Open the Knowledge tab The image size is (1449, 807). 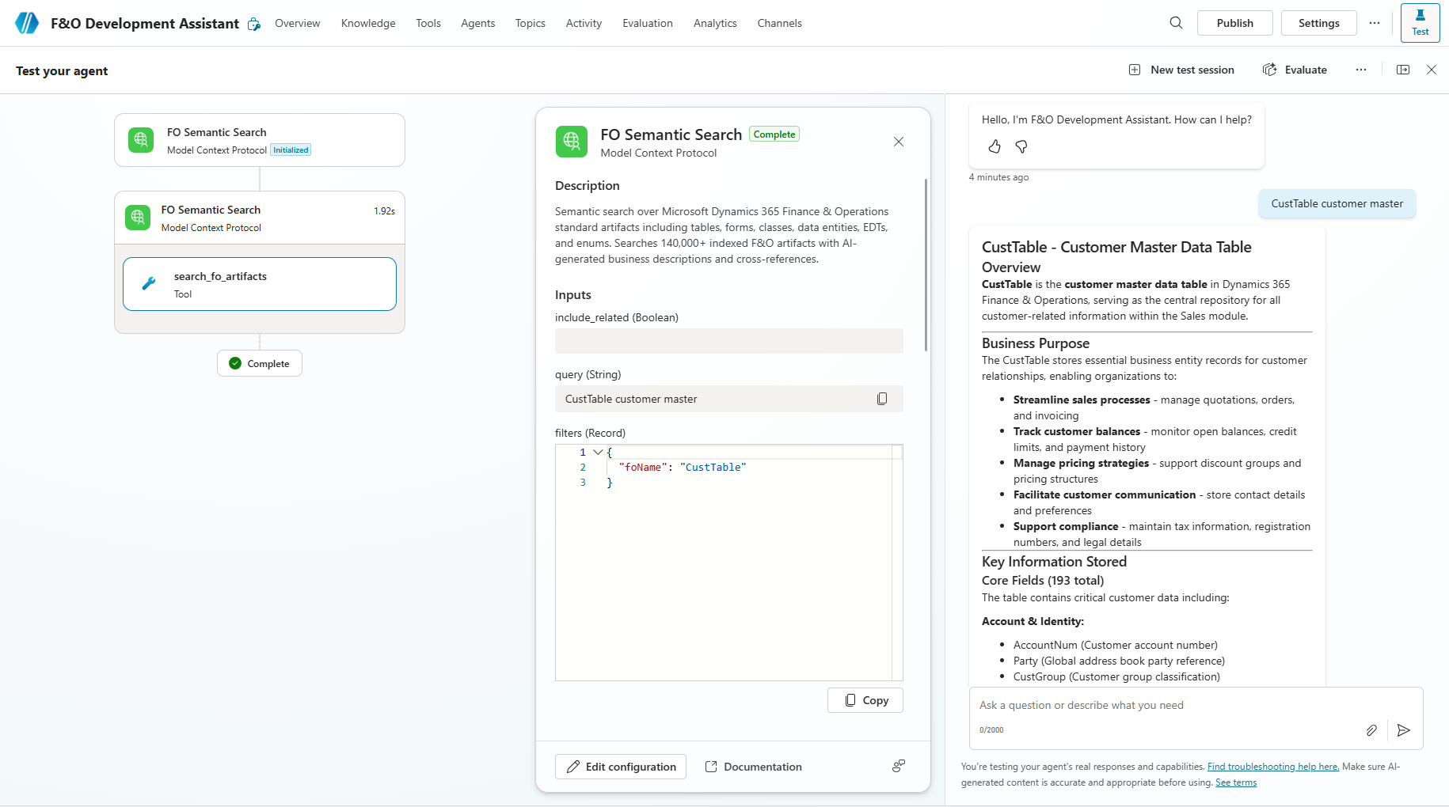click(368, 23)
